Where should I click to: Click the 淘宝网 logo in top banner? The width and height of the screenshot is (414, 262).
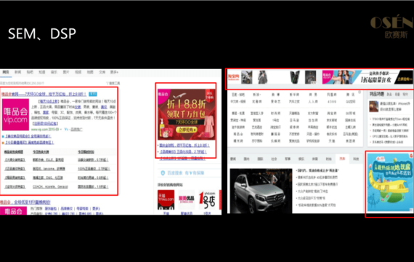(233, 77)
